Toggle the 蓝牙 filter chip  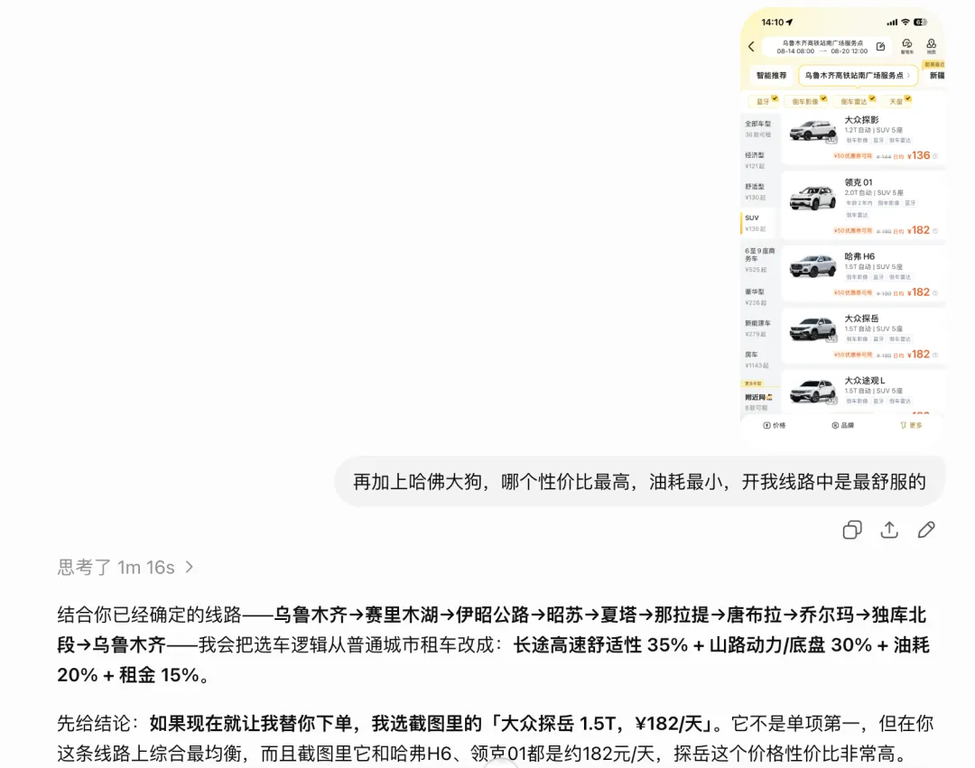[x=764, y=101]
